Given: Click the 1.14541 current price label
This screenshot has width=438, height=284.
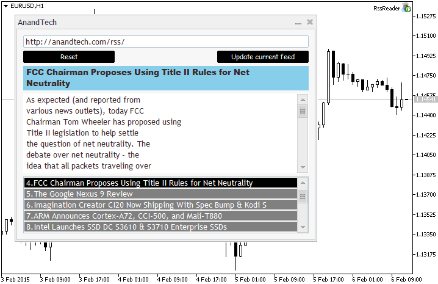Looking at the screenshot, I should [425, 100].
